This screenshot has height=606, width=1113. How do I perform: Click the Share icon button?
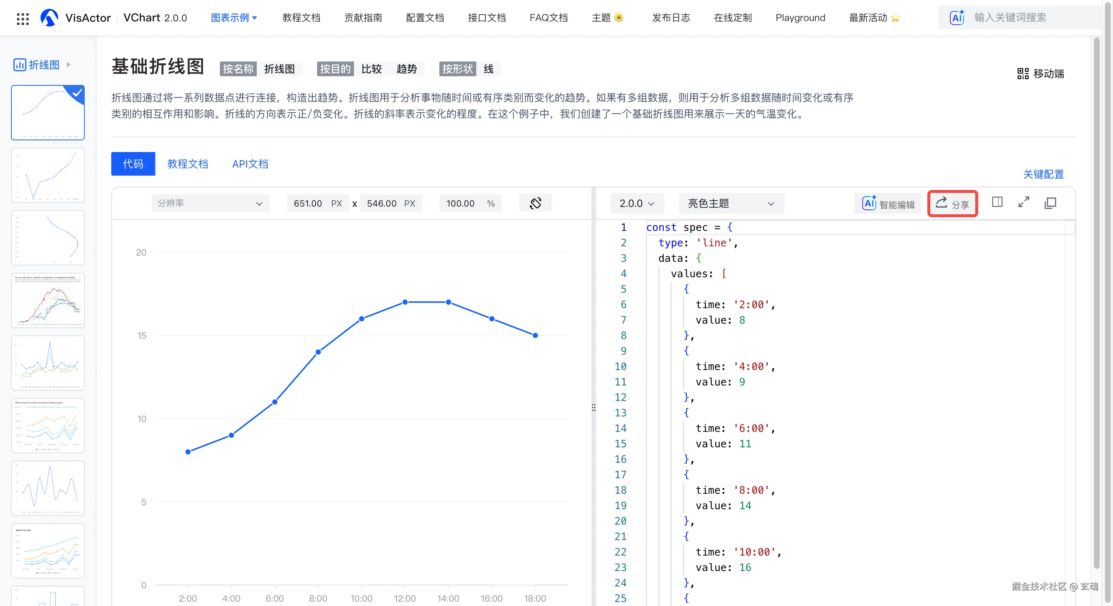952,204
